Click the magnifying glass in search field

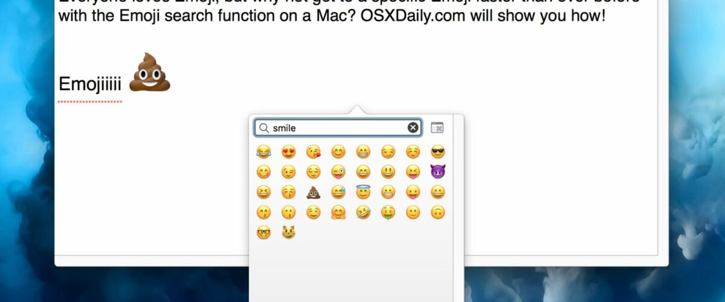coord(263,127)
